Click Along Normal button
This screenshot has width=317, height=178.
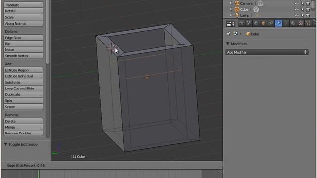point(23,23)
